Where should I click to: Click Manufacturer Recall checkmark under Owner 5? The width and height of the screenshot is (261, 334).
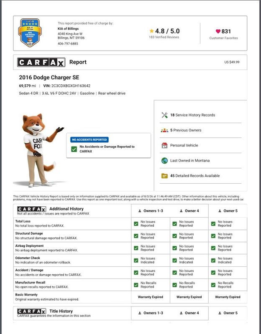[x=213, y=285]
